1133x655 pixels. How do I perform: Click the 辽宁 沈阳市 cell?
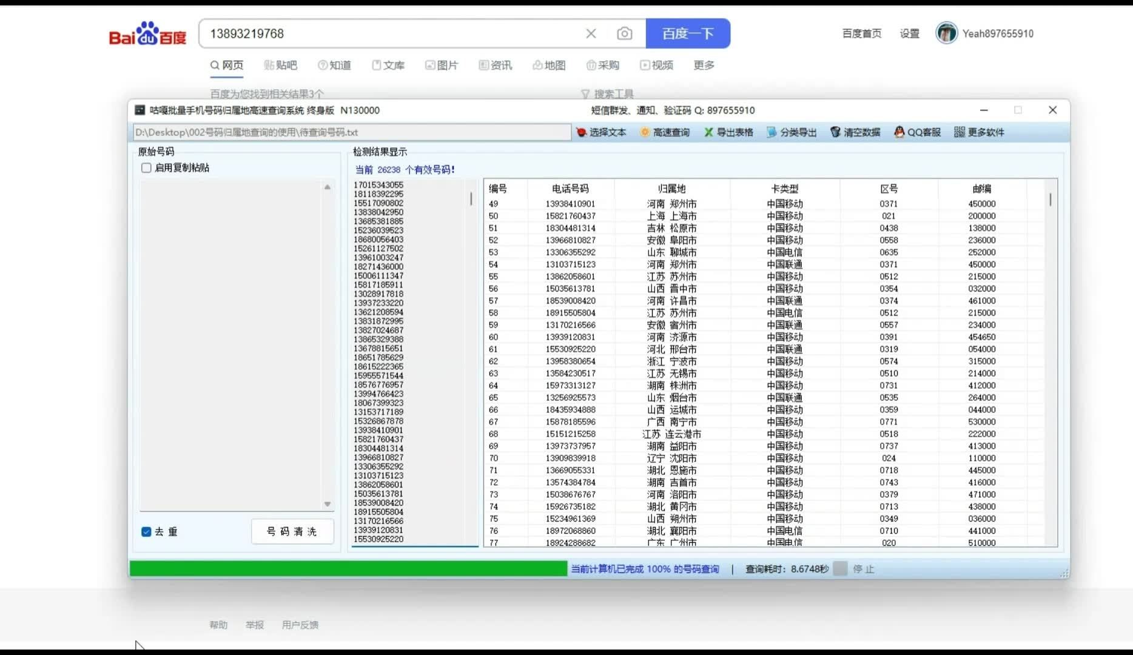tap(671, 458)
